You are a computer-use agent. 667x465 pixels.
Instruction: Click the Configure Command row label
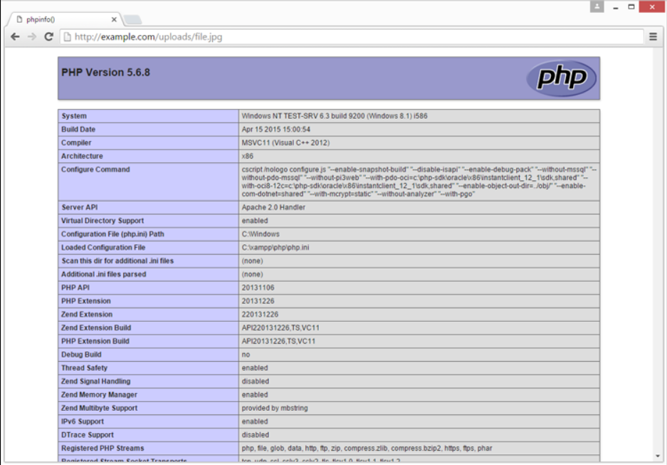pyautogui.click(x=95, y=169)
